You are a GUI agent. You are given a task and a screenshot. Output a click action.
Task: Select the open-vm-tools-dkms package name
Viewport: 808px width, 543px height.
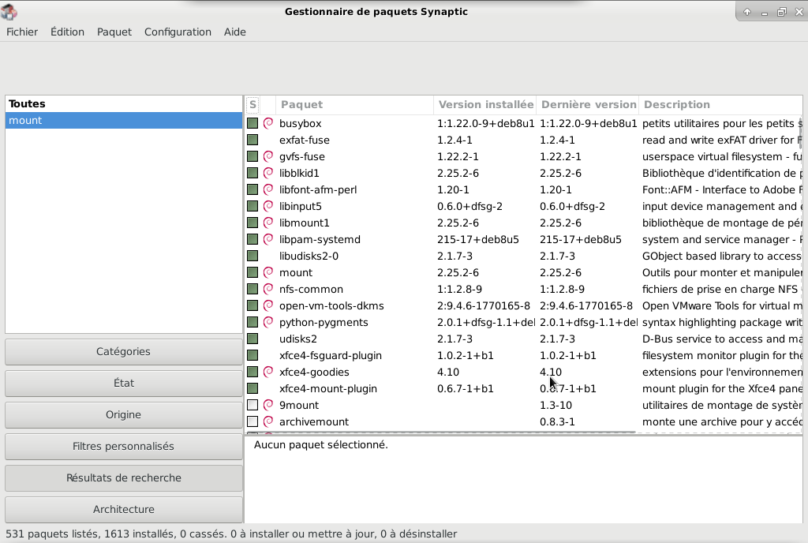point(331,305)
